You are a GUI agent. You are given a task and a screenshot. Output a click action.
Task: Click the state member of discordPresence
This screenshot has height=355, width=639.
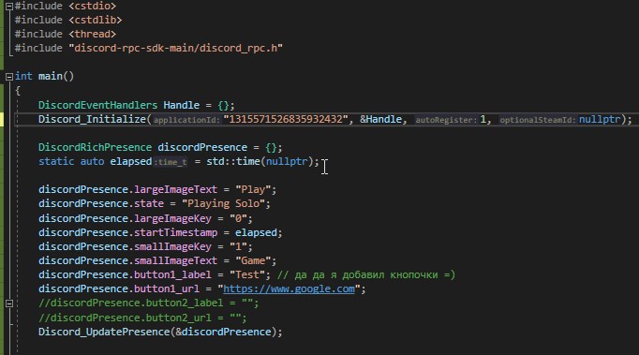pos(149,203)
